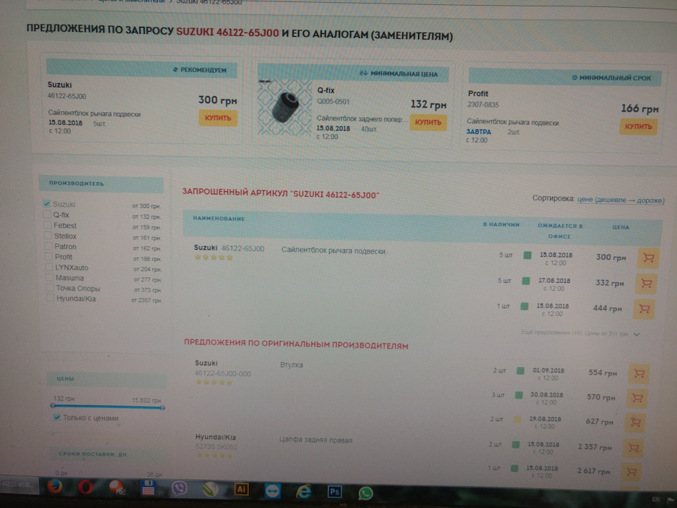The height and width of the screenshot is (508, 677).
Task: Open the Q-fix silentblock product thumbnail
Action: (x=284, y=107)
